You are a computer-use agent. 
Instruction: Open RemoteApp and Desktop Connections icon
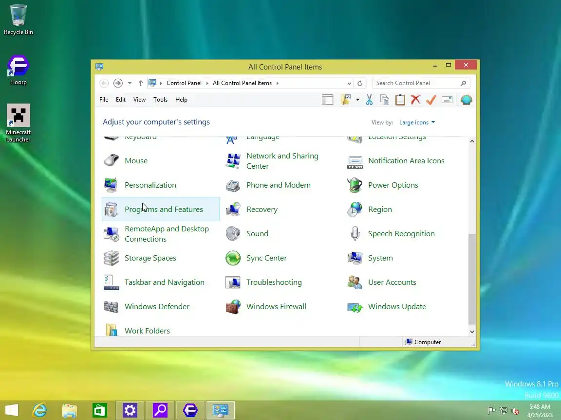pos(111,233)
